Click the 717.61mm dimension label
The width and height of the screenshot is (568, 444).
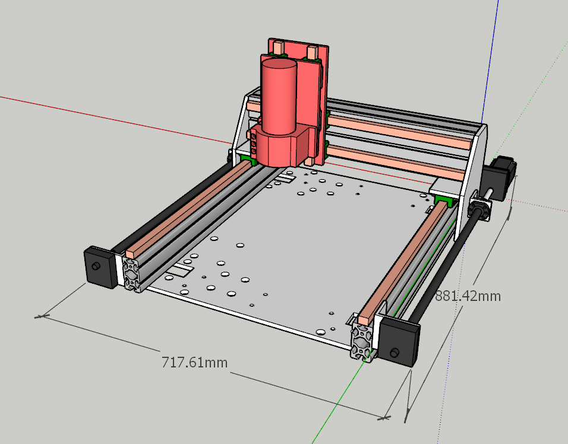[194, 361]
